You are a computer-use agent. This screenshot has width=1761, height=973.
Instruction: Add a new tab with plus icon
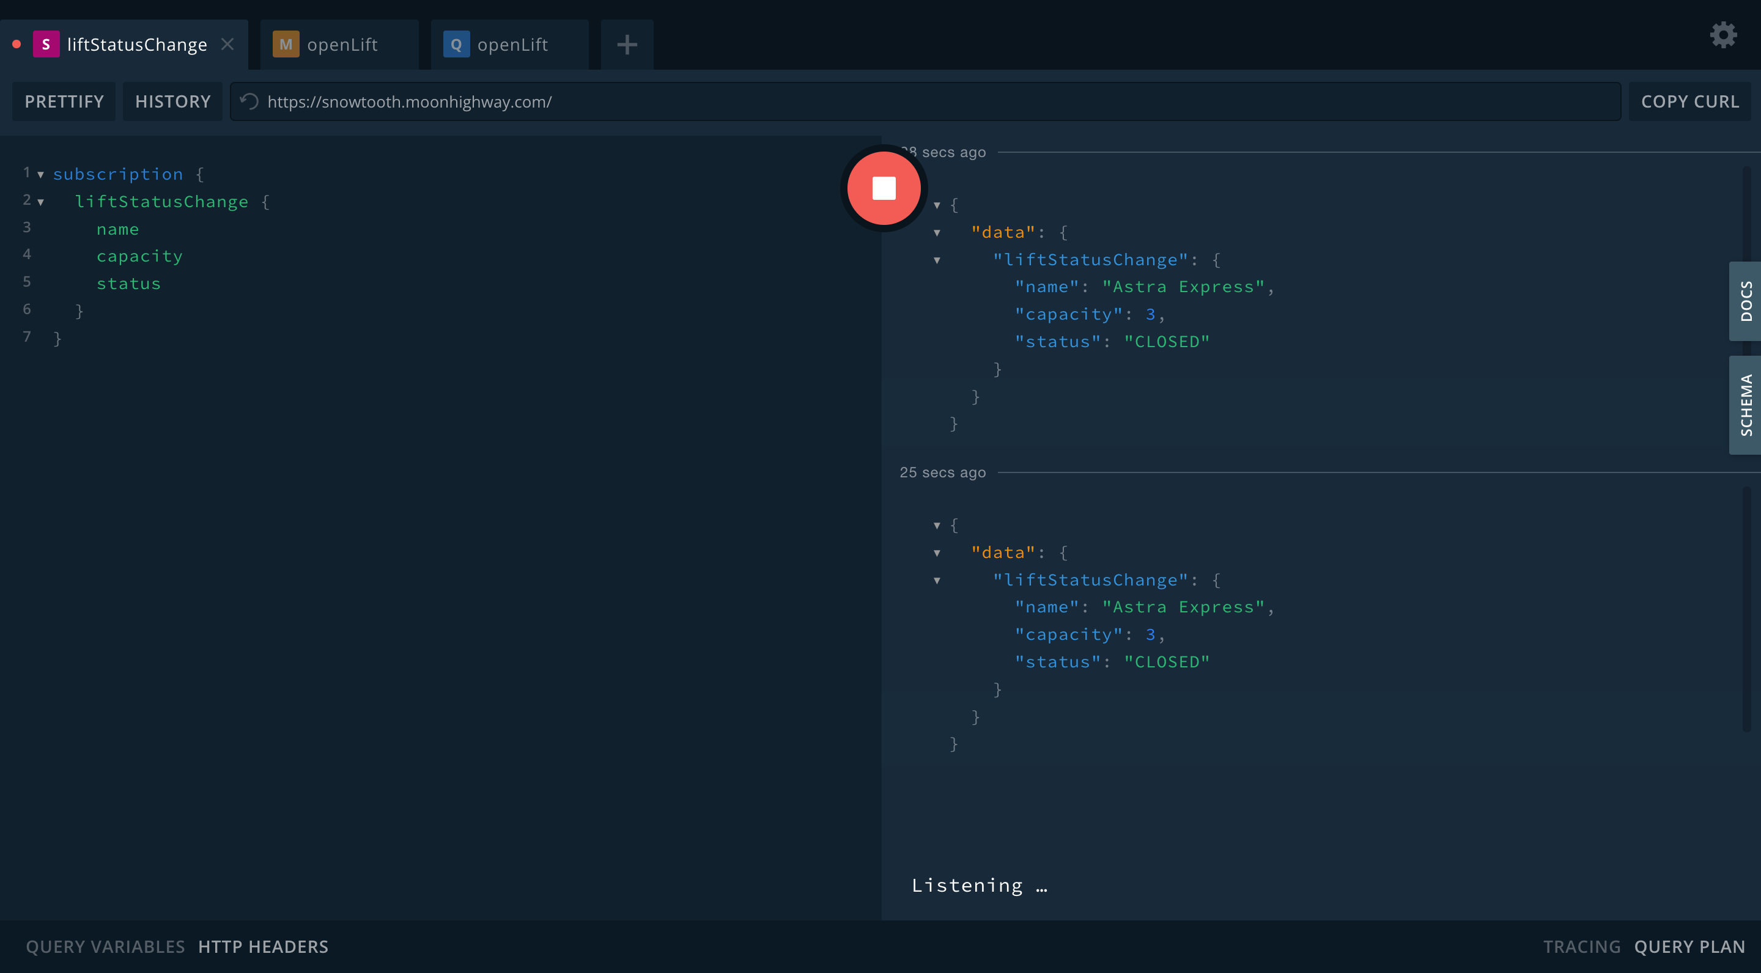click(x=627, y=45)
